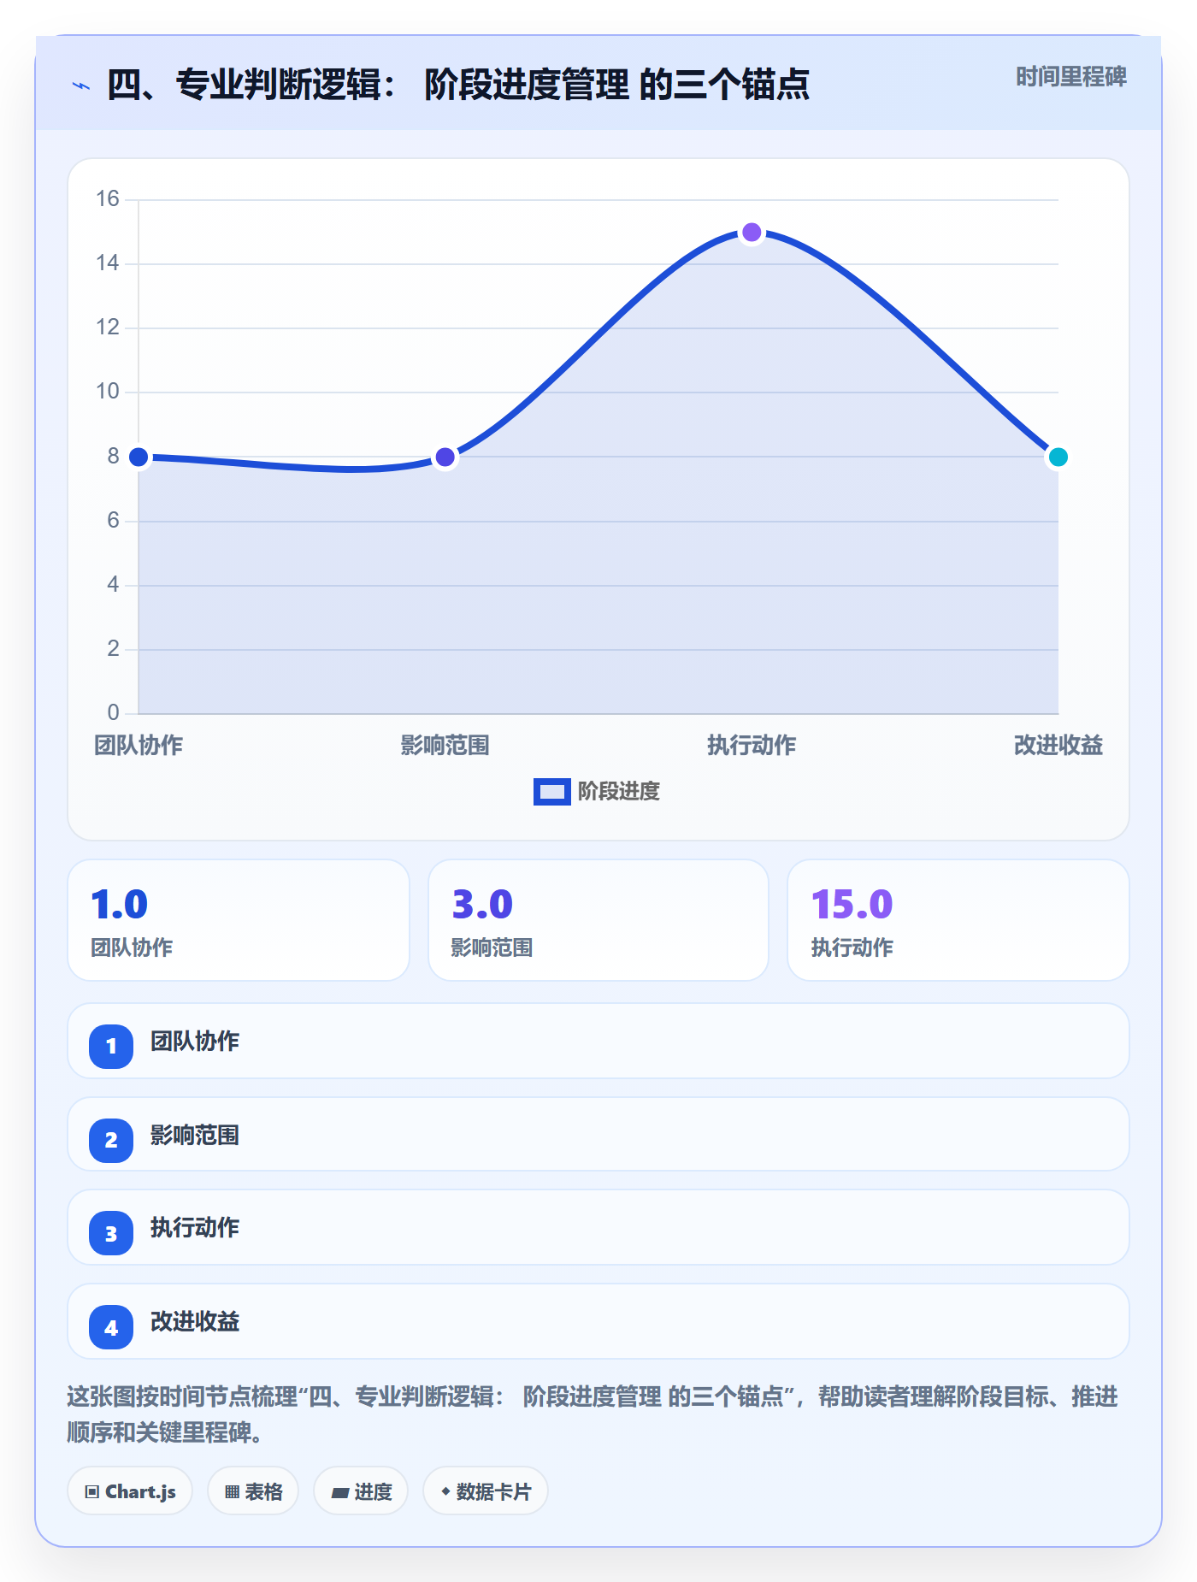Screen dimensions: 1197x1582
Task: Click the description paragraph below the list
Action: click(593, 1414)
